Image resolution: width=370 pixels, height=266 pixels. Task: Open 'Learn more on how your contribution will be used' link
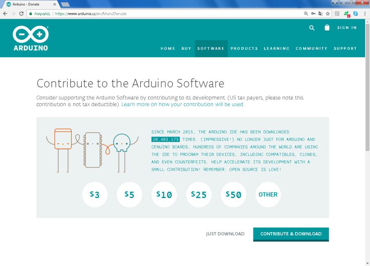click(183, 104)
